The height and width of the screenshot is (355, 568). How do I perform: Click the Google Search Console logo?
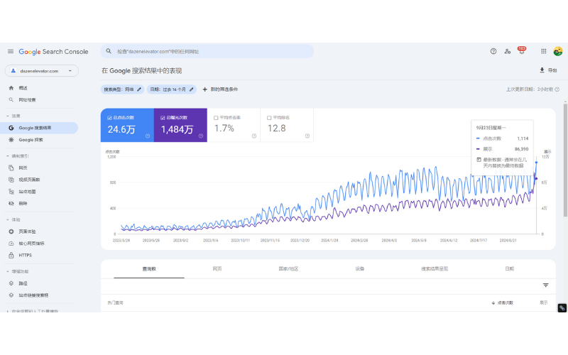click(x=53, y=52)
